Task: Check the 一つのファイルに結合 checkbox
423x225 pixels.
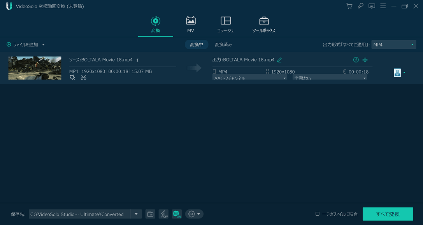Action: point(318,214)
